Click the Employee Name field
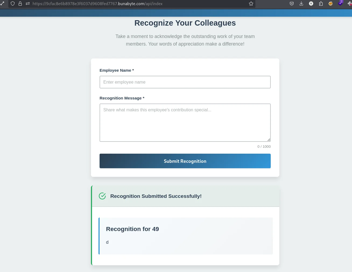This screenshot has width=352, height=272. 185,82
